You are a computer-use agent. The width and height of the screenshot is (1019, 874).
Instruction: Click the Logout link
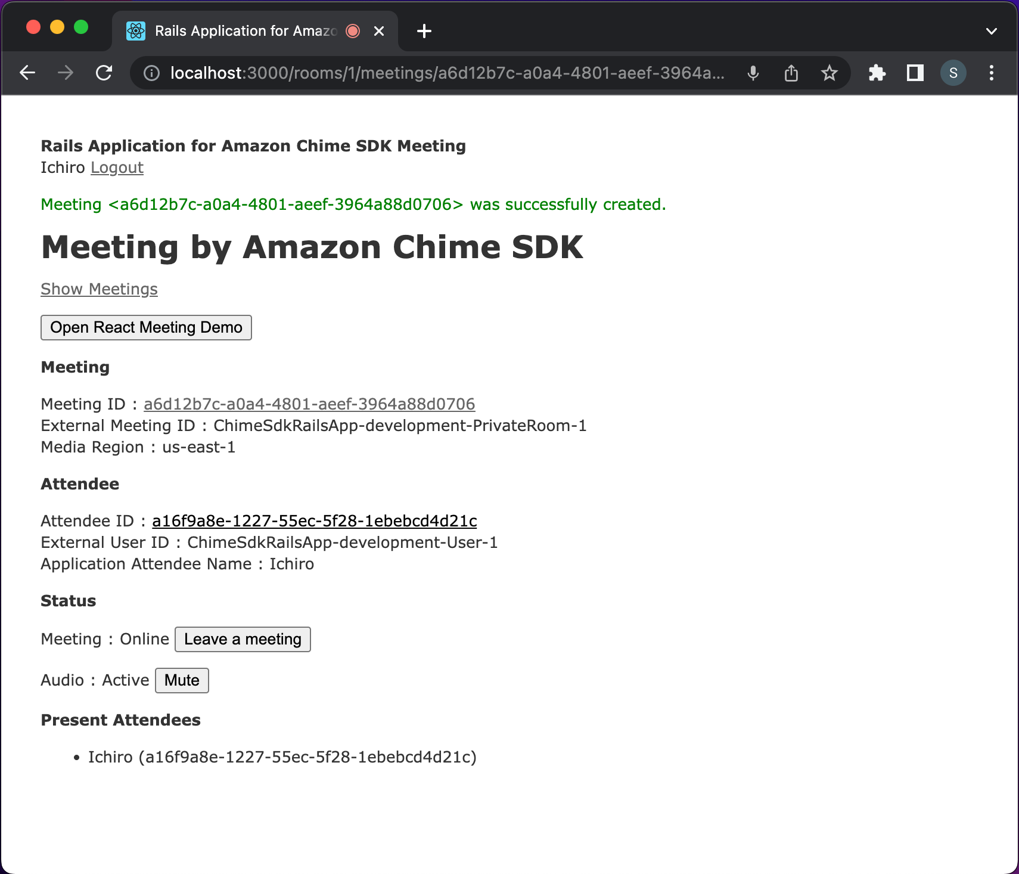pyautogui.click(x=117, y=168)
